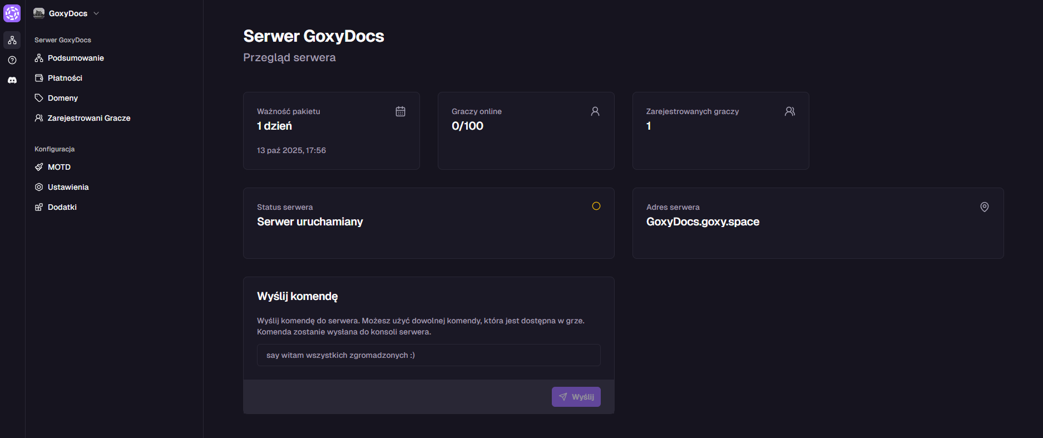Image resolution: width=1043 pixels, height=438 pixels.
Task: Open the help question mark icon
Action: pyautogui.click(x=12, y=60)
